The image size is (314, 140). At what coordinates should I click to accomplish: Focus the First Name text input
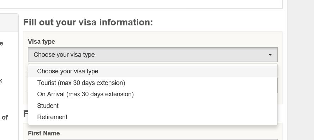tap(153, 139)
